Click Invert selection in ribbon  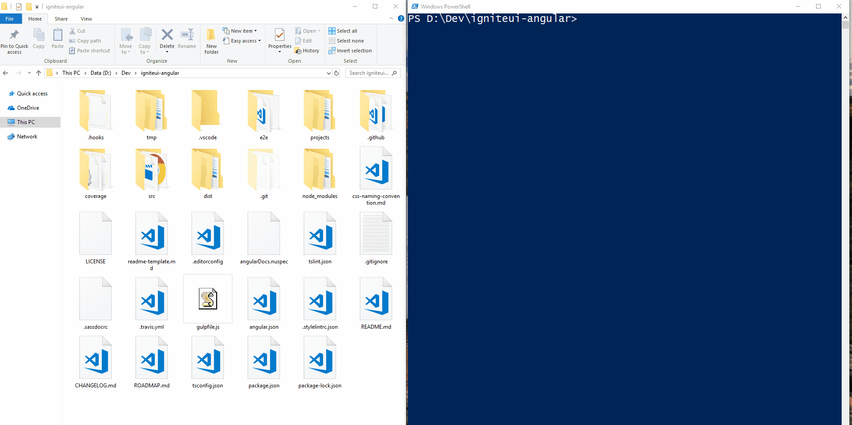(350, 51)
